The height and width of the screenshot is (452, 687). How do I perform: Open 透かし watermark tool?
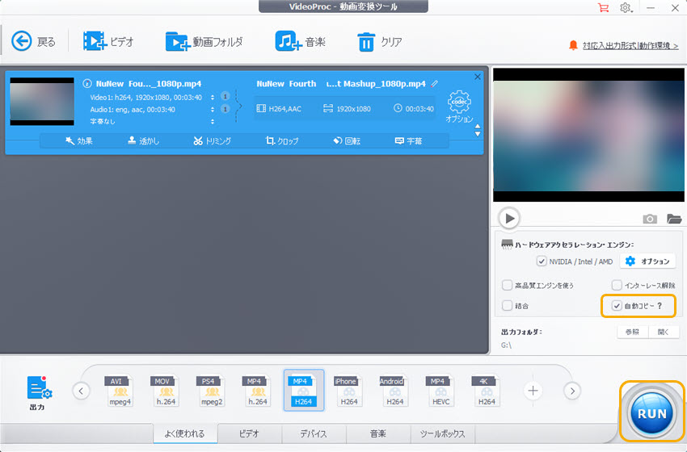[x=143, y=141]
